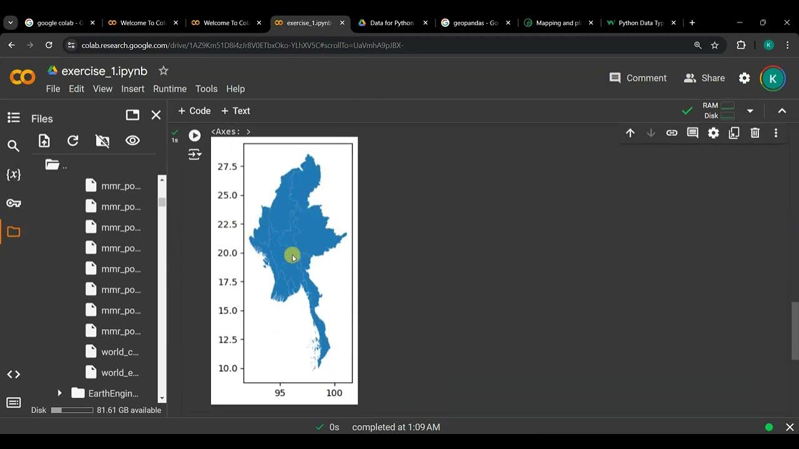This screenshot has width=799, height=449.
Task: Star the exercise_1.ipynb notebook
Action: click(163, 70)
